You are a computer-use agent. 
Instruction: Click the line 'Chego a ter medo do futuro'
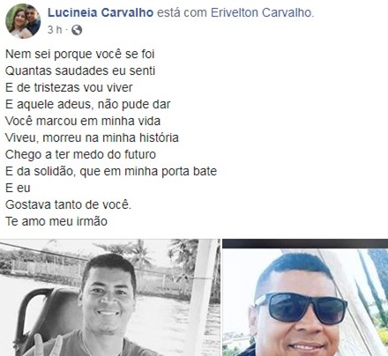tap(80, 154)
